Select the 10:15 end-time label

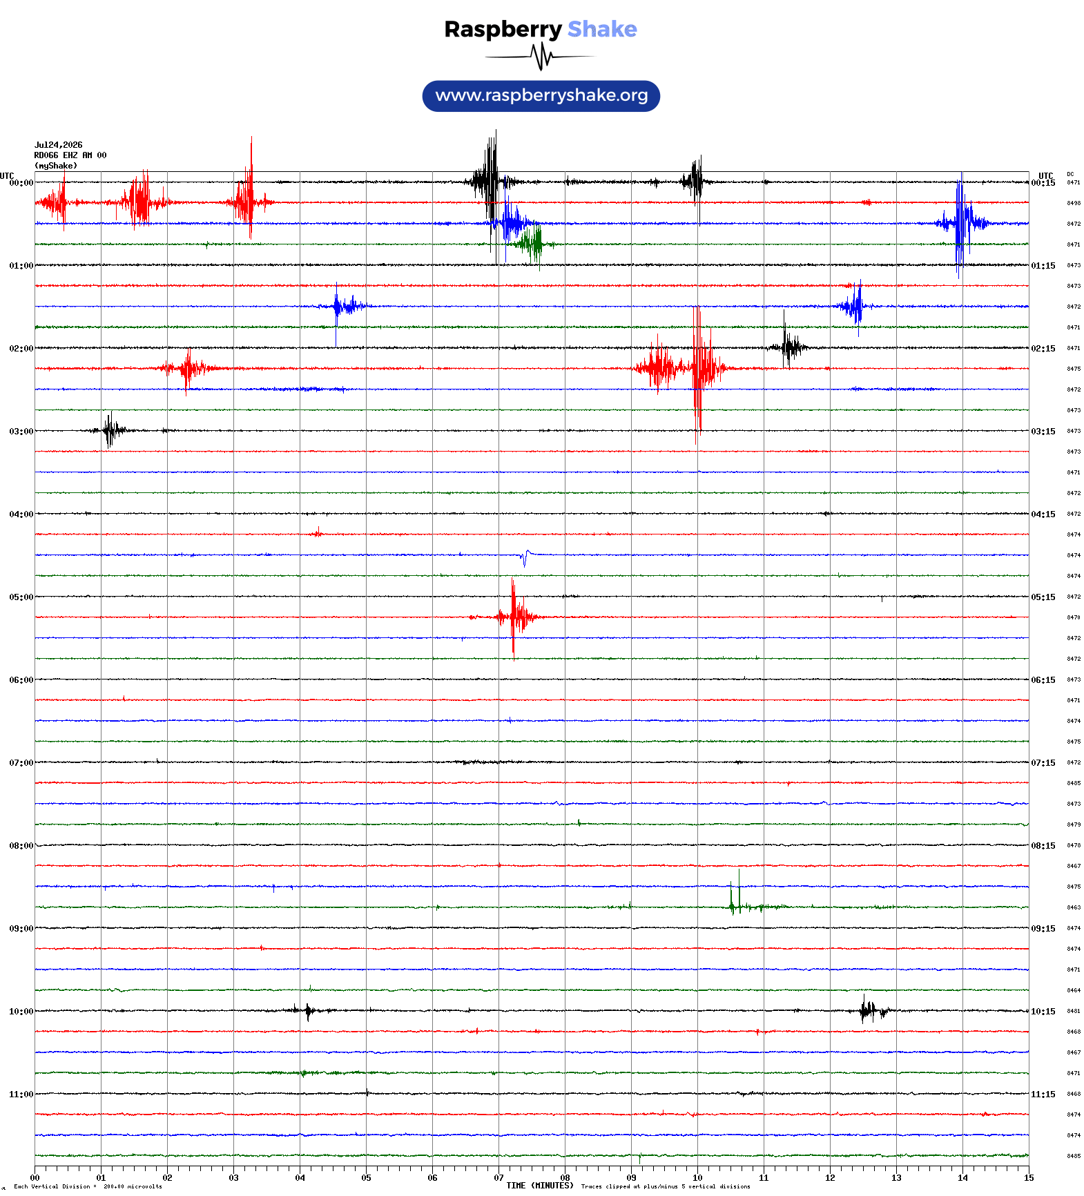tap(1043, 1012)
